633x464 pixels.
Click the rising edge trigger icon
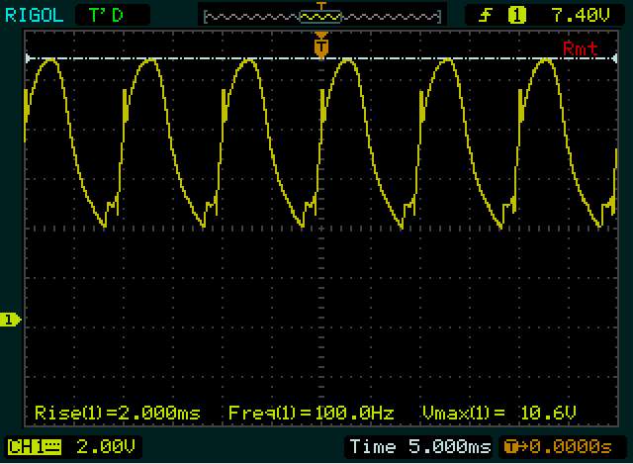pyautogui.click(x=486, y=16)
